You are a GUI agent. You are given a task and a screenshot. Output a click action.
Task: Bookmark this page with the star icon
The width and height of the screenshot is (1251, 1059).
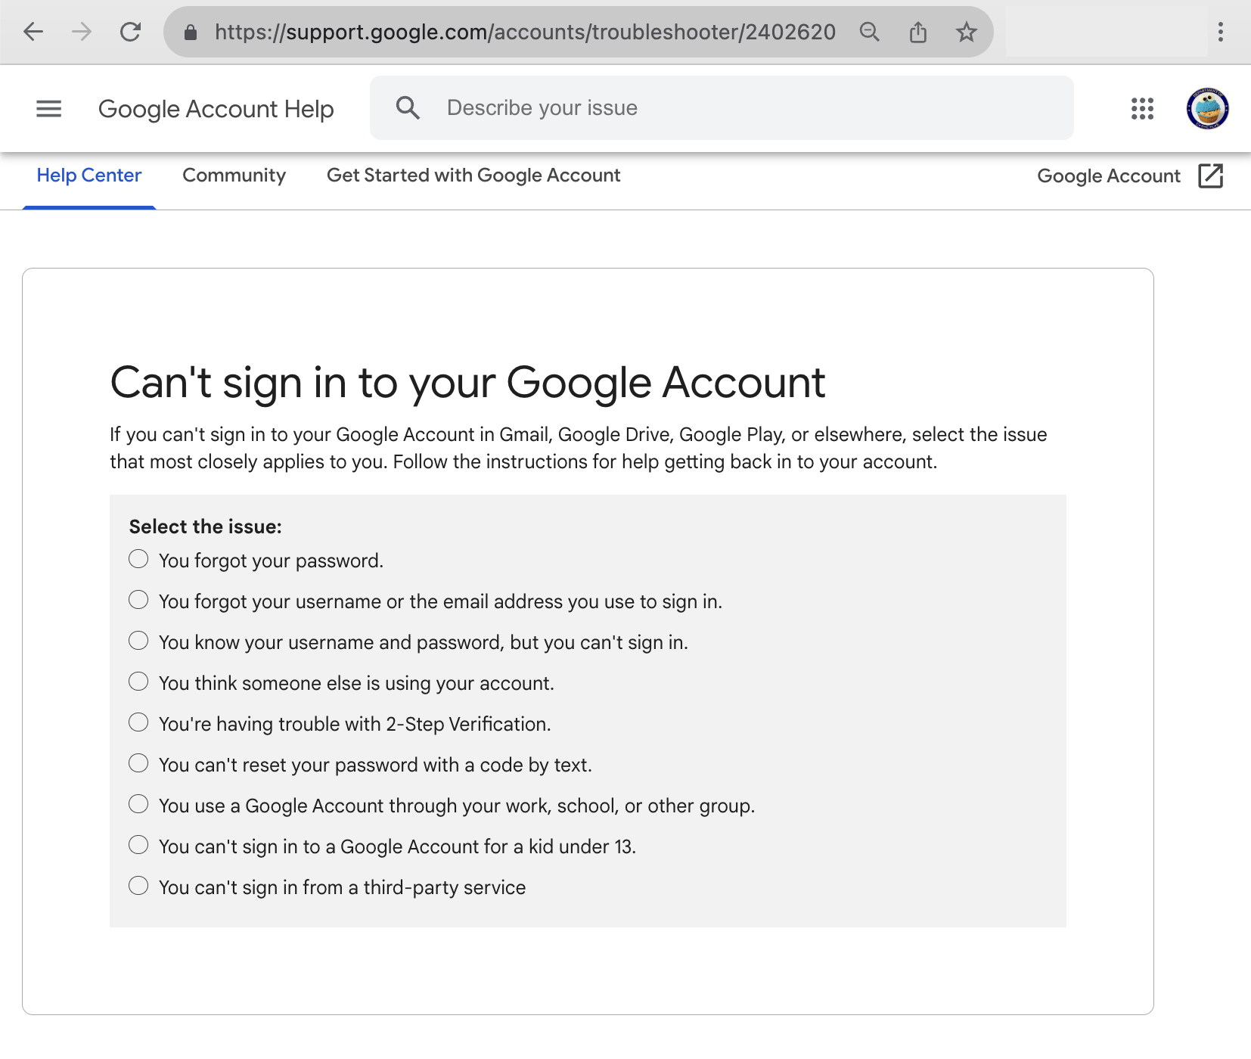967,32
